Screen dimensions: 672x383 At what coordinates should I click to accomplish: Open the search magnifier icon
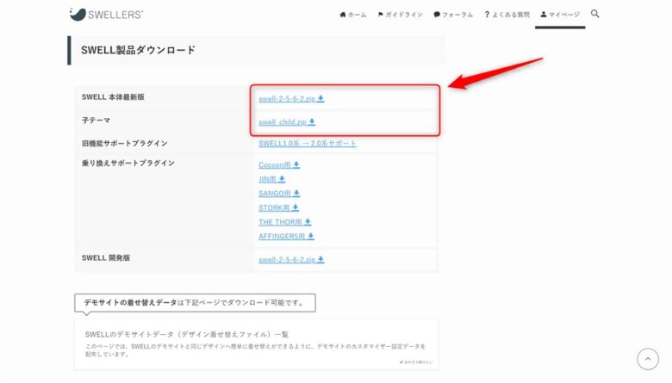coord(594,14)
